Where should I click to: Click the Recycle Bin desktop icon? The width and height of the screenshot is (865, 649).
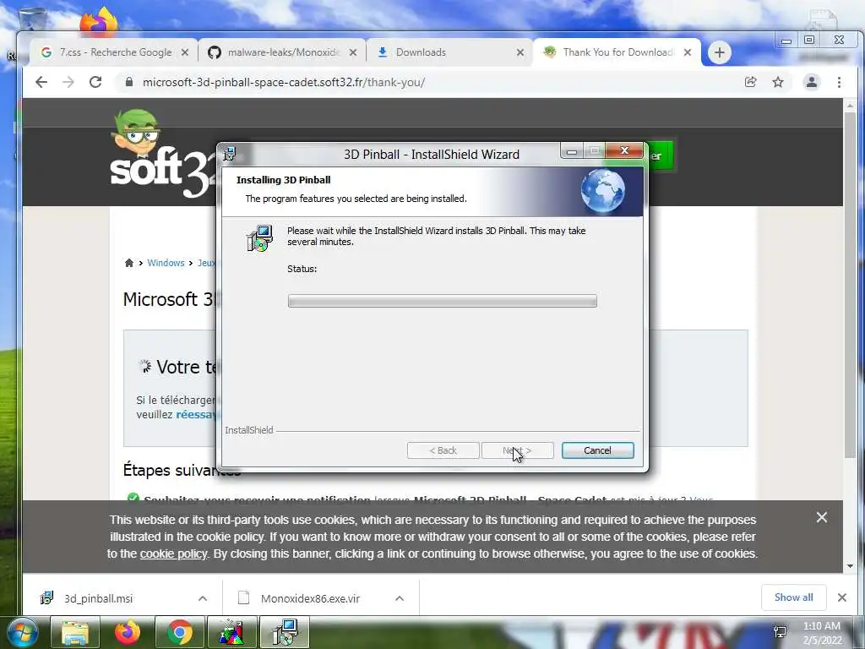pyautogui.click(x=33, y=18)
